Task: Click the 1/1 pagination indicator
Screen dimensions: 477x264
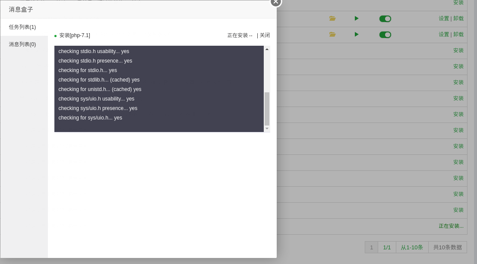Action: click(387, 247)
